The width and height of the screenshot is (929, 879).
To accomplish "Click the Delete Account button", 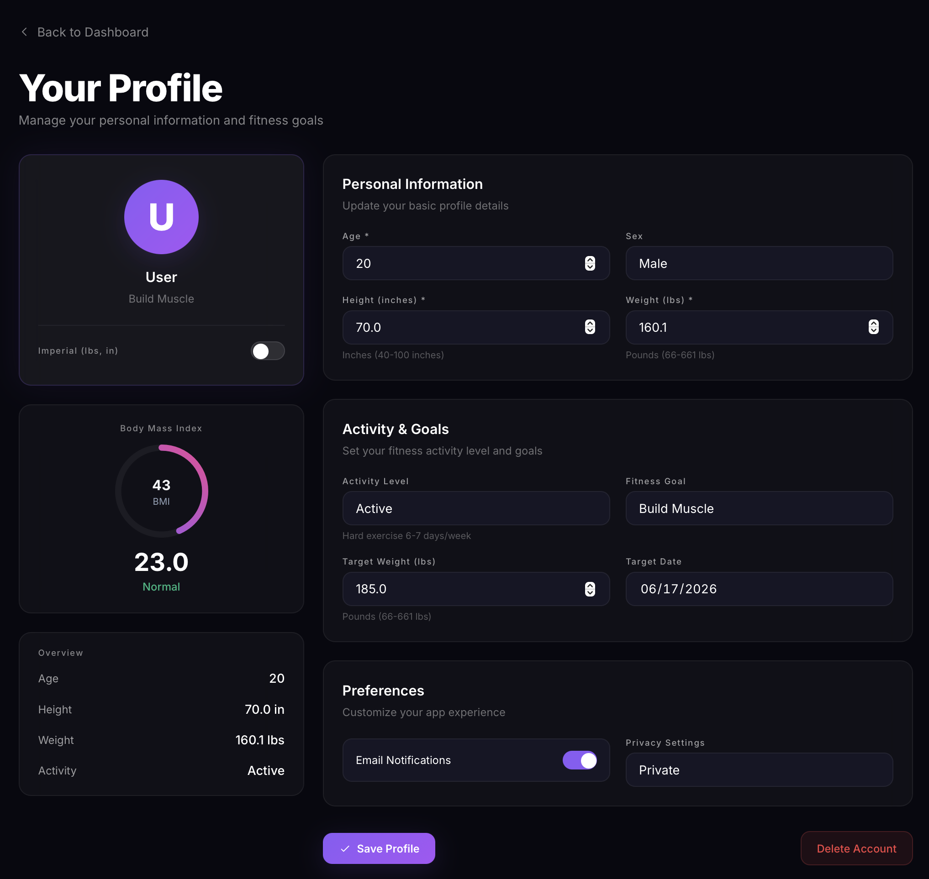I will pos(856,848).
